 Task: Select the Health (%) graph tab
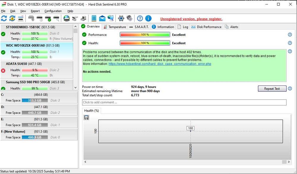click(91, 110)
